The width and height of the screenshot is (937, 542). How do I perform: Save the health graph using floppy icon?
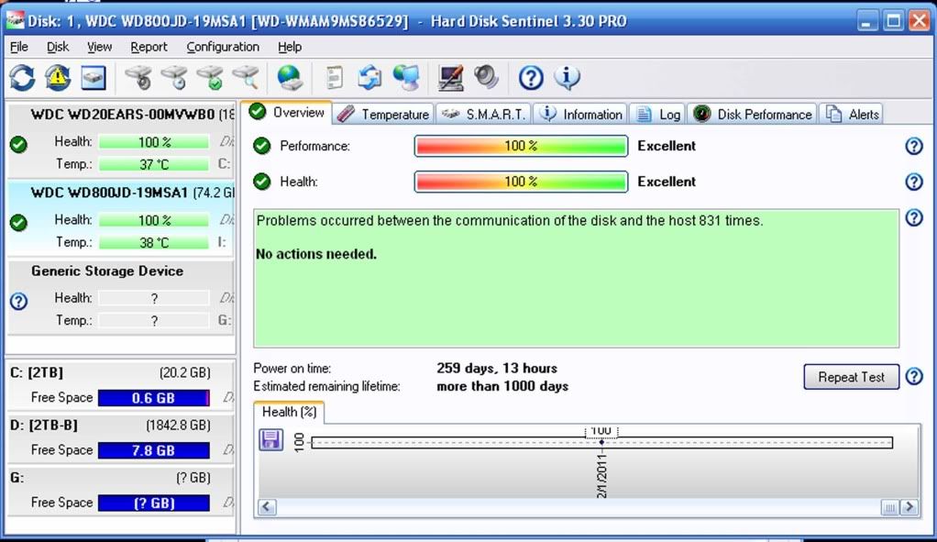[x=270, y=441]
